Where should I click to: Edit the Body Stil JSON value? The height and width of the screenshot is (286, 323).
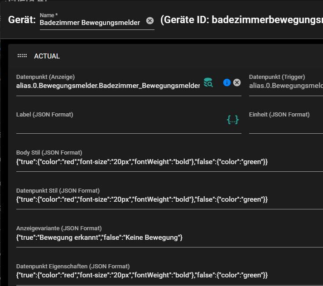(x=142, y=162)
